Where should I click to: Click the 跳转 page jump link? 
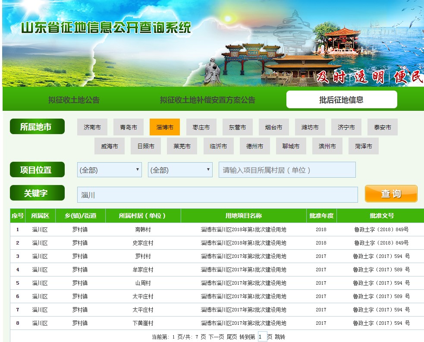(280, 337)
